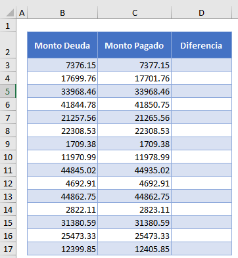Click empty Diferencia cell in row 10

pos(201,157)
